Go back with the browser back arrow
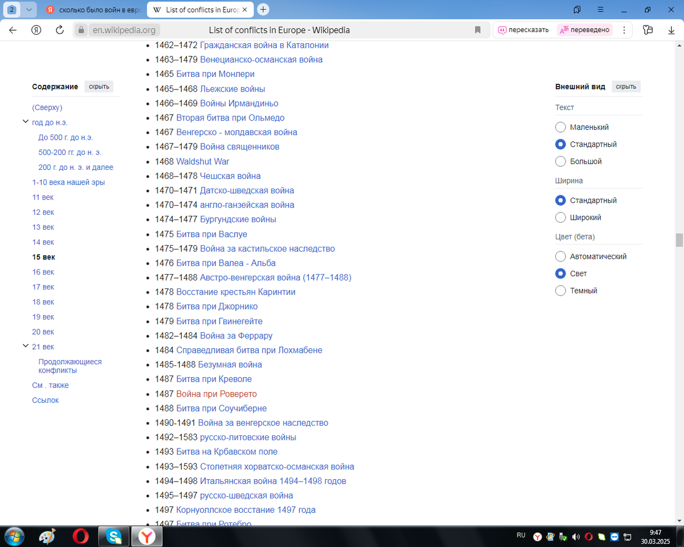This screenshot has width=684, height=547. 13,30
